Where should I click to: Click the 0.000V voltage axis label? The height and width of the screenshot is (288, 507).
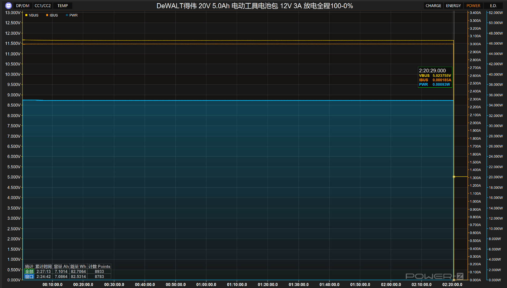click(x=14, y=280)
